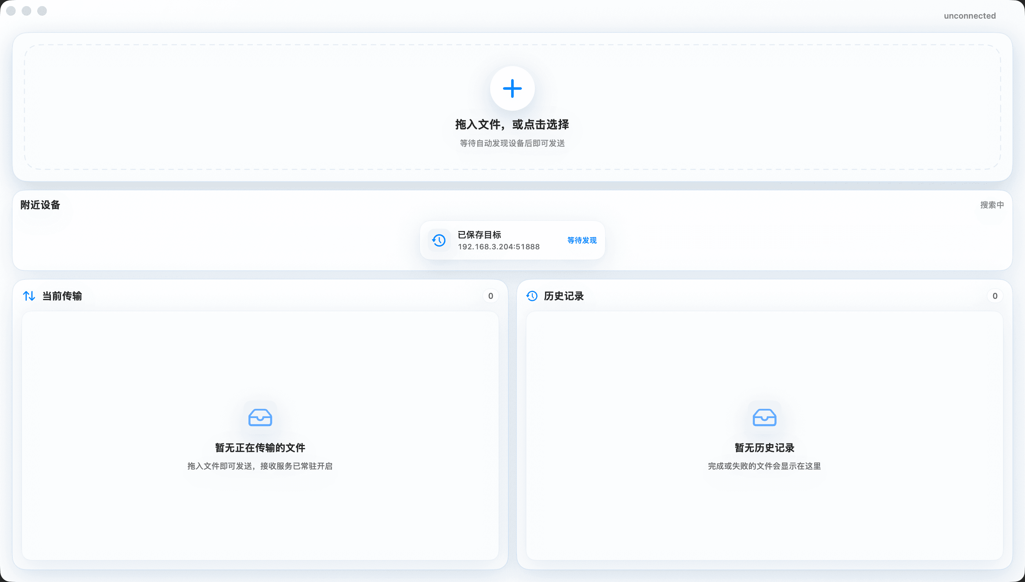Click the 当前传输 panel title
Viewport: 1025px width, 582px height.
[62, 296]
